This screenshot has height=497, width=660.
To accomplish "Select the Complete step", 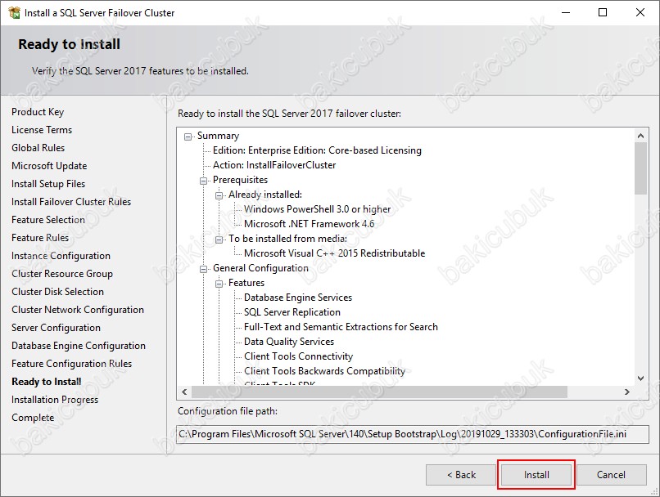I will coord(33,418).
